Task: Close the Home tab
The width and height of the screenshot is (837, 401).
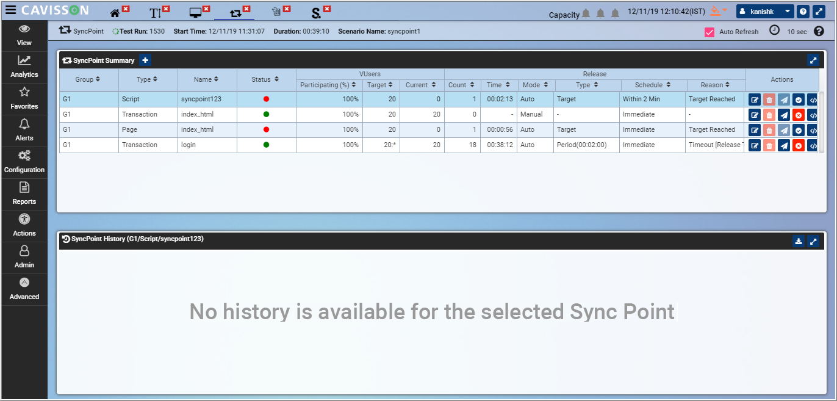Action: coord(126,9)
